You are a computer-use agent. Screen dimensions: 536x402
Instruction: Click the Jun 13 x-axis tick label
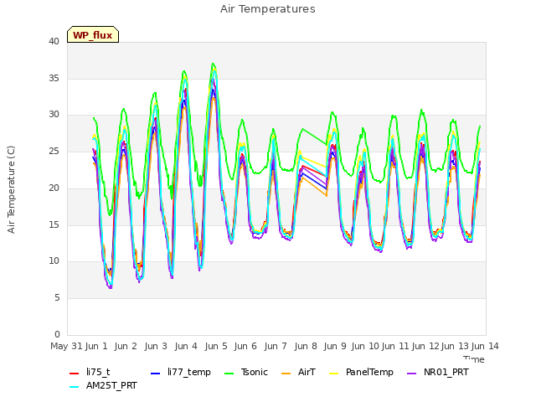455,346
